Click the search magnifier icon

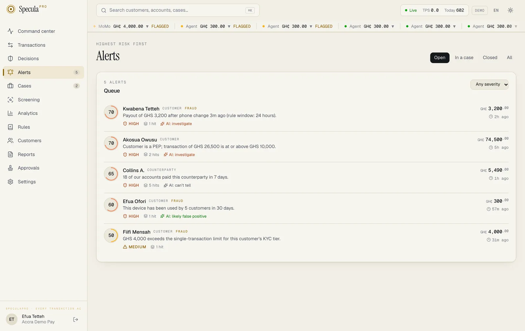click(x=104, y=10)
